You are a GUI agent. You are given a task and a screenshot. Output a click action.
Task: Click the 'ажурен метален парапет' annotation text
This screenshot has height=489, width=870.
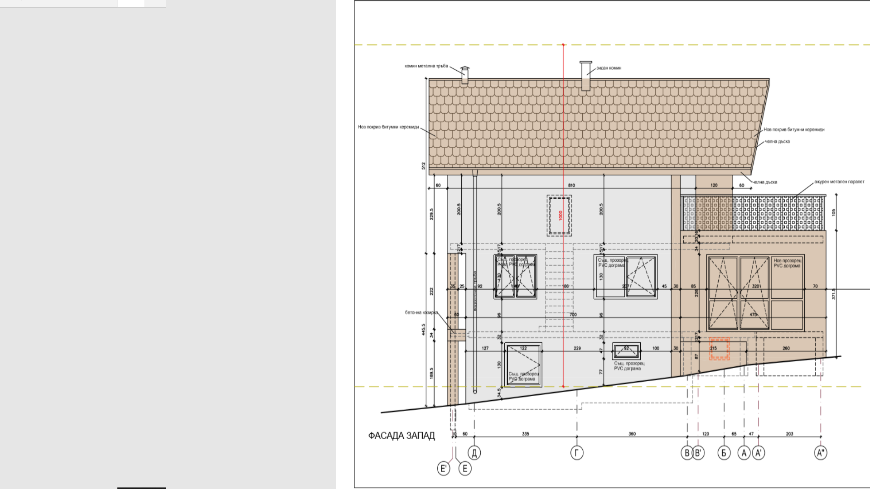click(x=839, y=182)
